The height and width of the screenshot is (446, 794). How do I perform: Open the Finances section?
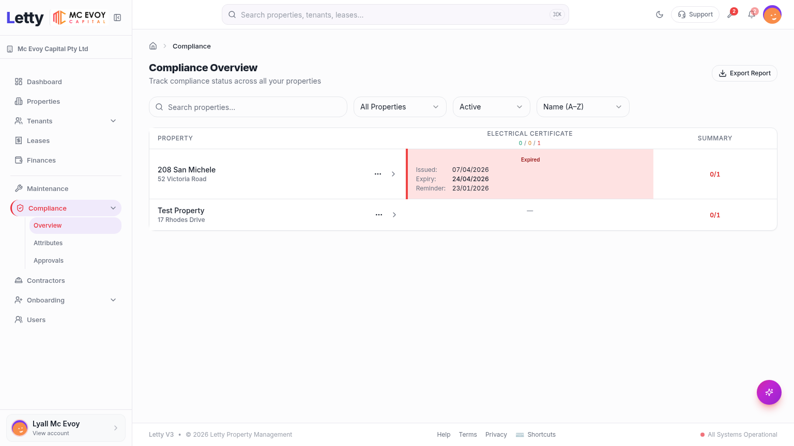coord(66,160)
